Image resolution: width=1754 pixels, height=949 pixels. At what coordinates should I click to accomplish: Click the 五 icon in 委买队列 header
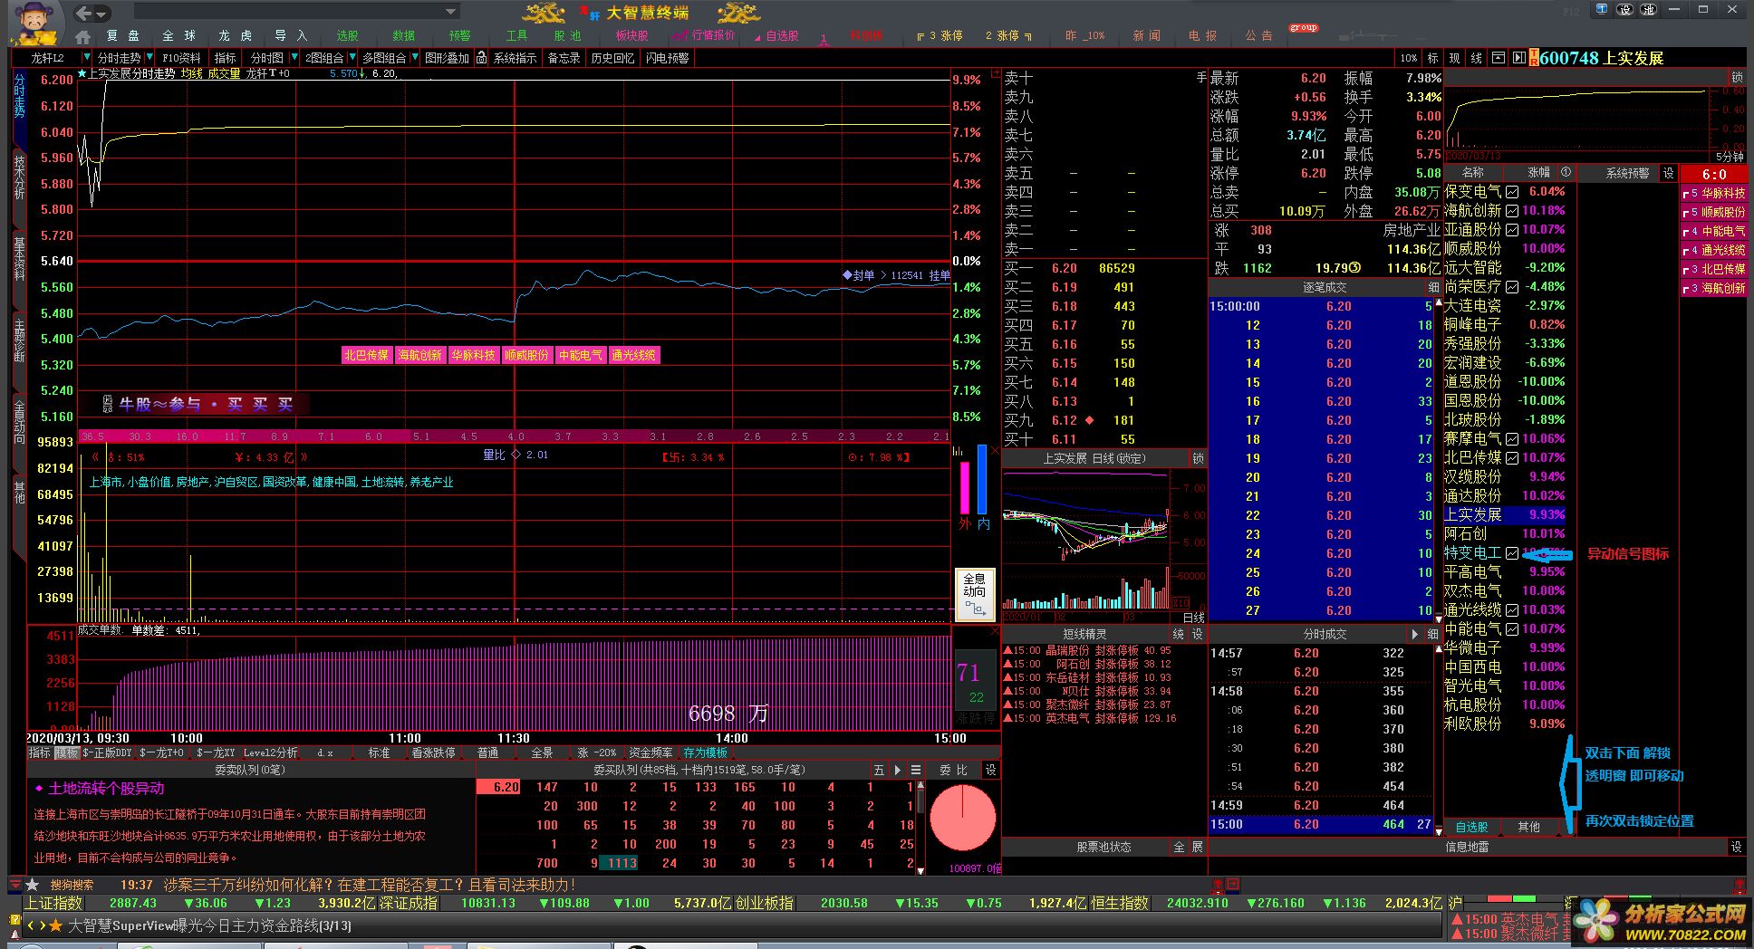click(878, 770)
